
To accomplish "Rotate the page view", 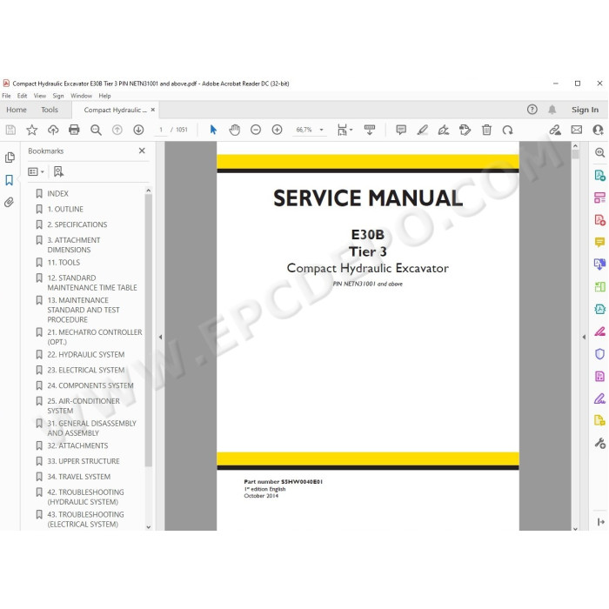I will pos(507,130).
